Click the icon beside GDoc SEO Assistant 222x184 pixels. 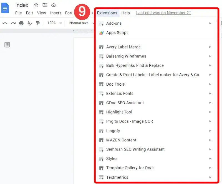tap(101, 103)
